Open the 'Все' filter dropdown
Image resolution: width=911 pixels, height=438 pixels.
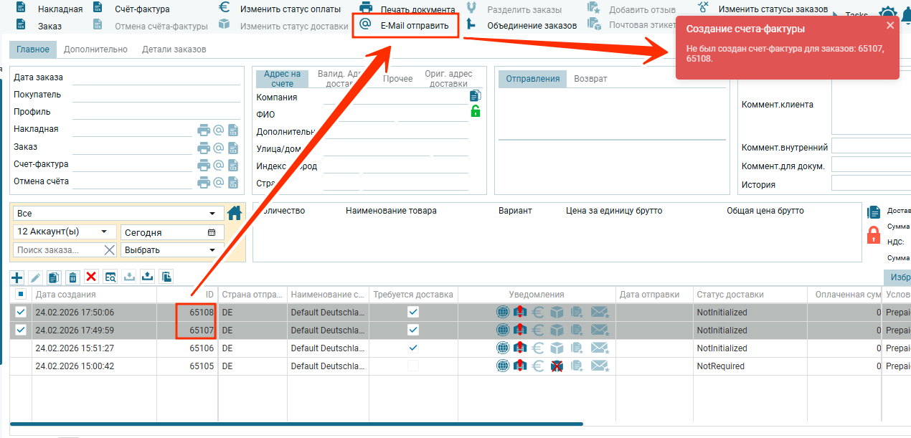tap(116, 214)
